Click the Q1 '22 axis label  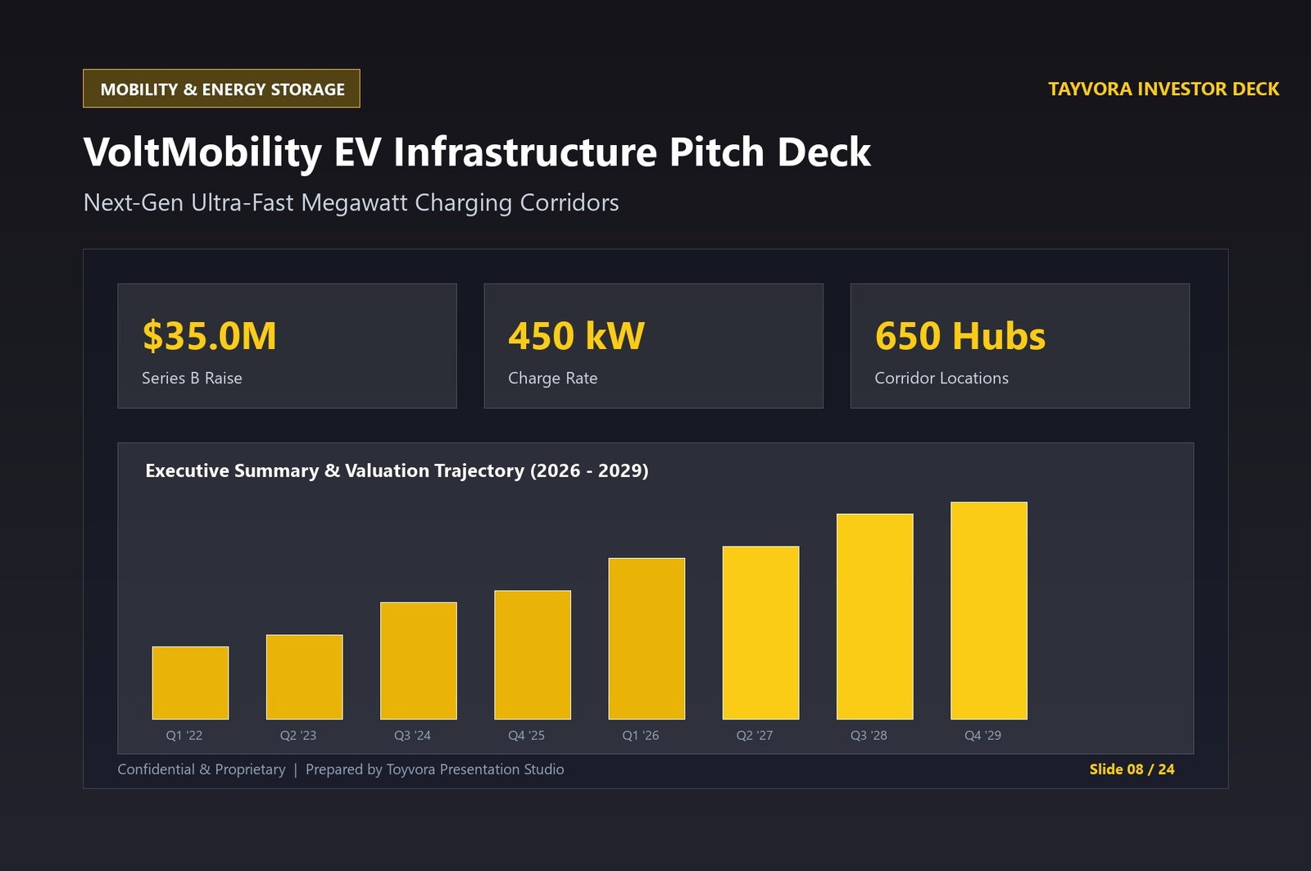(x=184, y=735)
